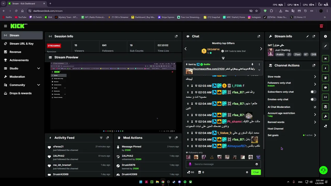Click the Send a message field

coord(223,164)
